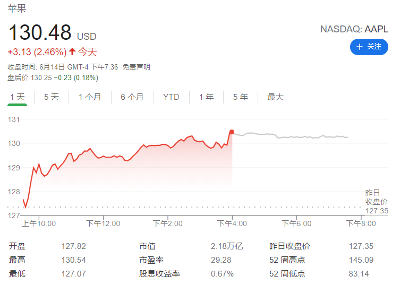Viewport: 409px width, 302px height.
Task: Click the NASDAQ: AAPL ticker label
Action: point(354,29)
